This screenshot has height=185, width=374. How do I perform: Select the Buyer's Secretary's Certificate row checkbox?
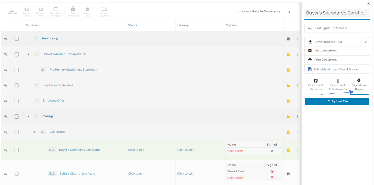(17, 150)
